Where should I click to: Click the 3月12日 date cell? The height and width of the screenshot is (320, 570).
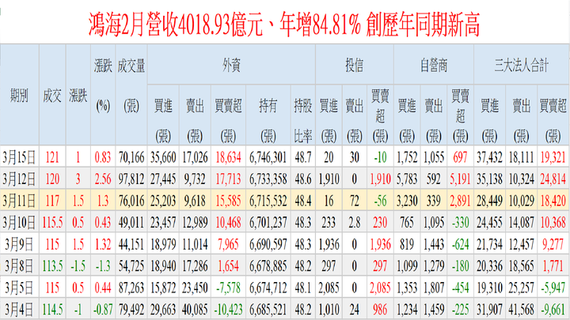coord(19,179)
